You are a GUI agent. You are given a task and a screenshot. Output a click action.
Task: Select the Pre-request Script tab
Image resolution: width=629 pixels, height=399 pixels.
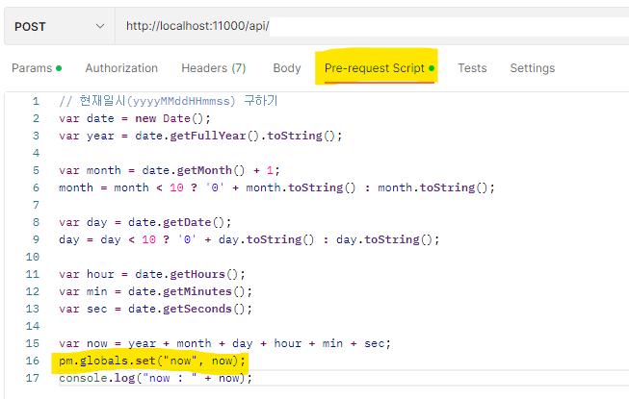click(x=380, y=68)
